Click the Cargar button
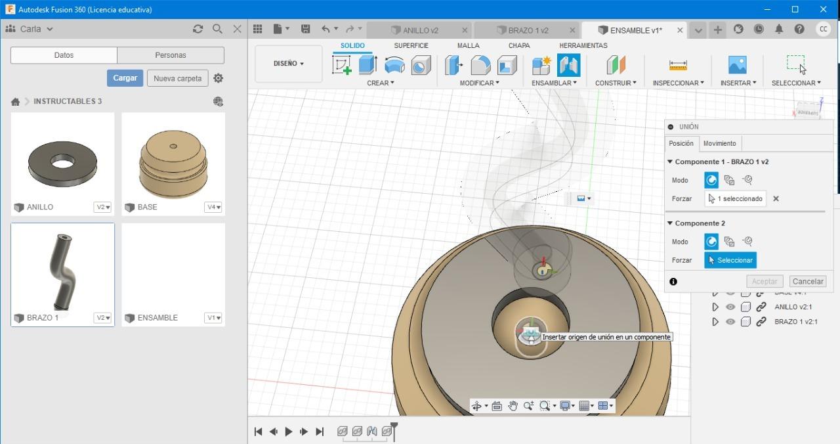 (x=125, y=78)
